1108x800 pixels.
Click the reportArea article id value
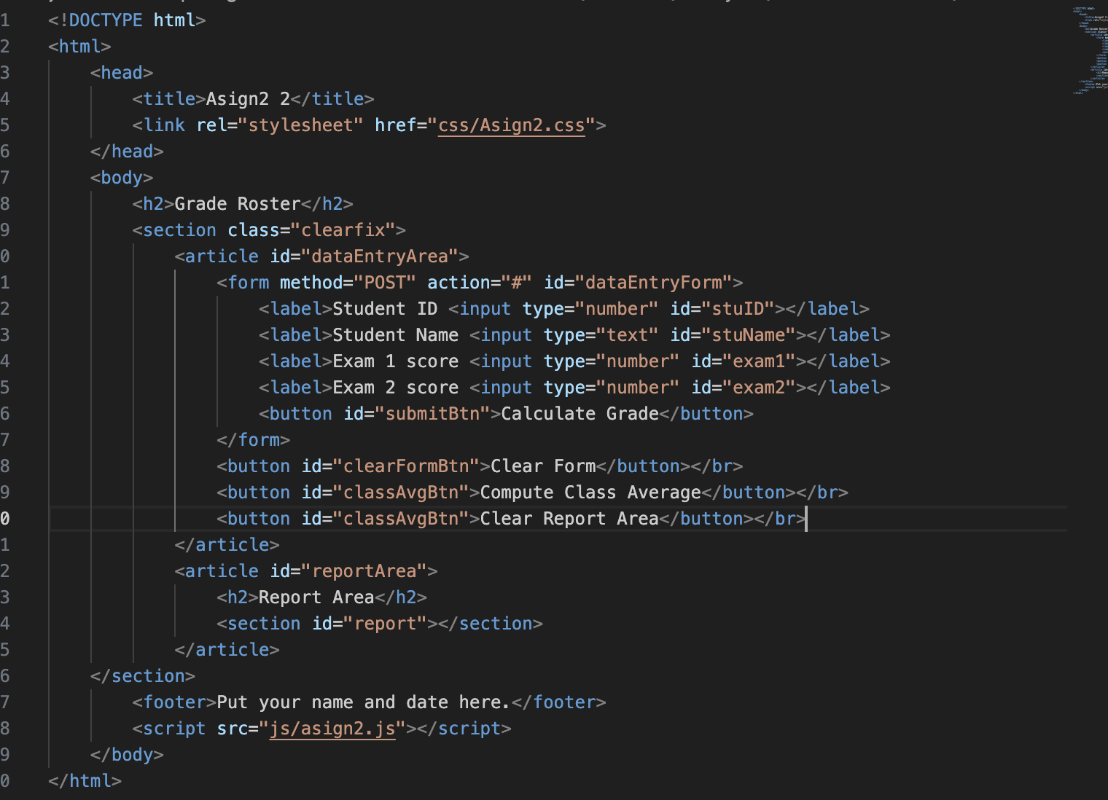tap(367, 570)
